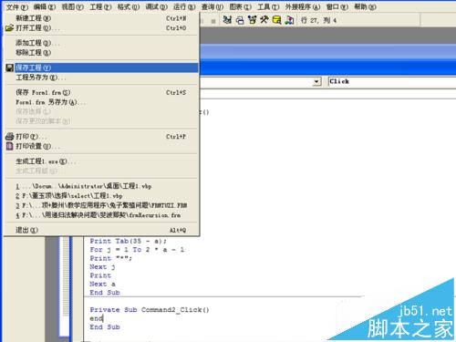Open the 帮助 menu

365,6
